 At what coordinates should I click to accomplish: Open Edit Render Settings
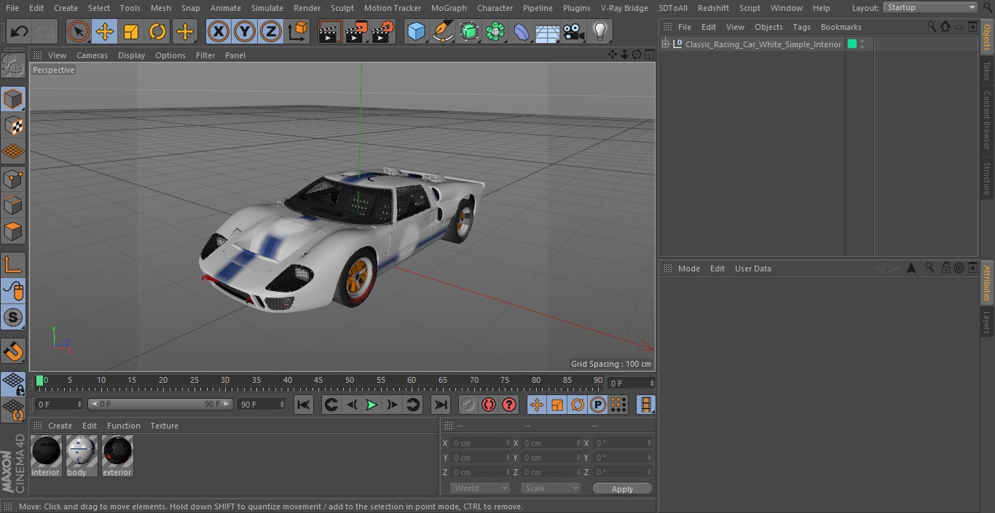click(383, 31)
